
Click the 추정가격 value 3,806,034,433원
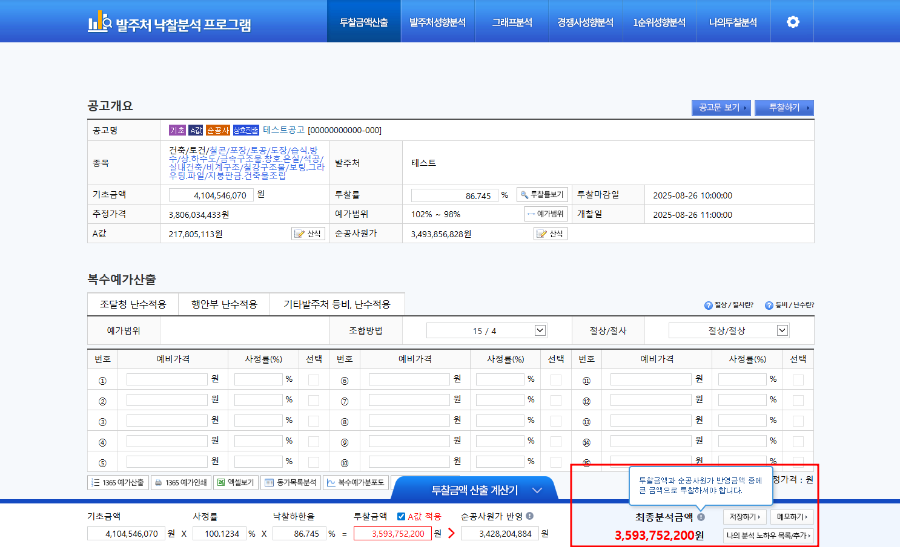(199, 215)
